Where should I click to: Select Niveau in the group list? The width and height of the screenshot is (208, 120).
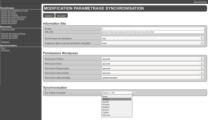(117, 110)
